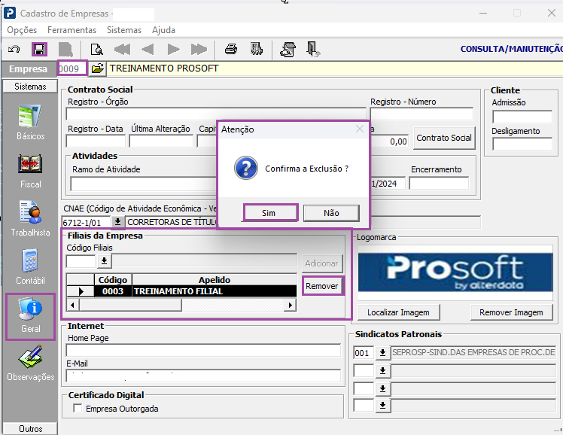The height and width of the screenshot is (435, 563).
Task: Click the Filiais list horizontal scrollbar right arrow
Action: (290, 305)
